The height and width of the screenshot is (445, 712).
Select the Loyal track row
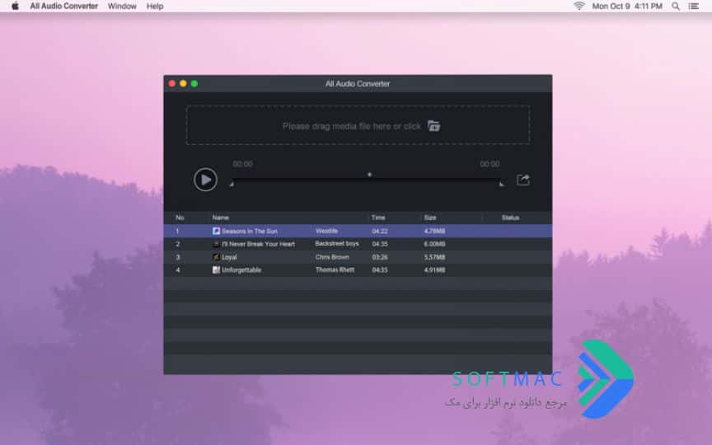pyautogui.click(x=358, y=257)
